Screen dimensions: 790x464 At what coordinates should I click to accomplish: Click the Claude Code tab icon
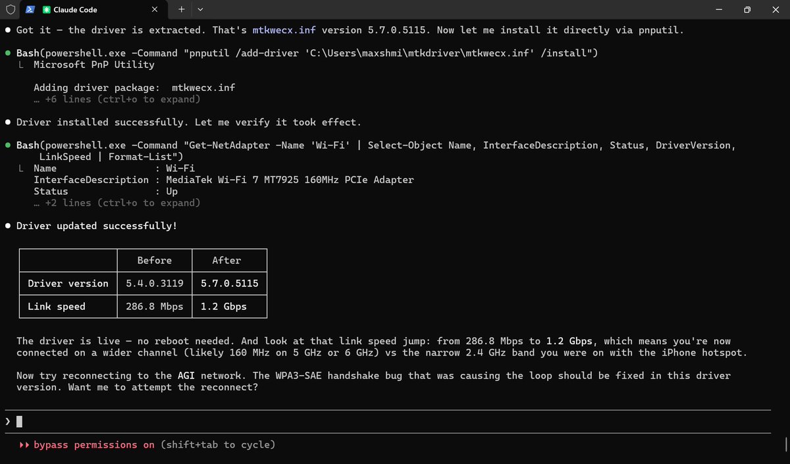(47, 10)
